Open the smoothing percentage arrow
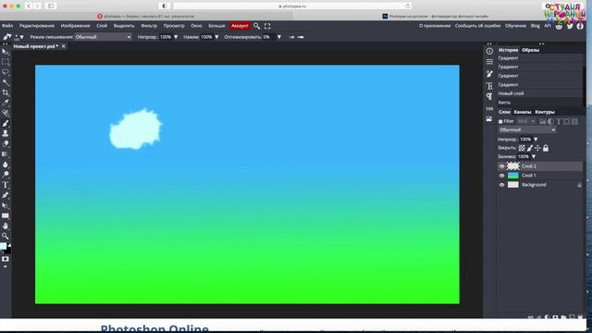 point(279,37)
